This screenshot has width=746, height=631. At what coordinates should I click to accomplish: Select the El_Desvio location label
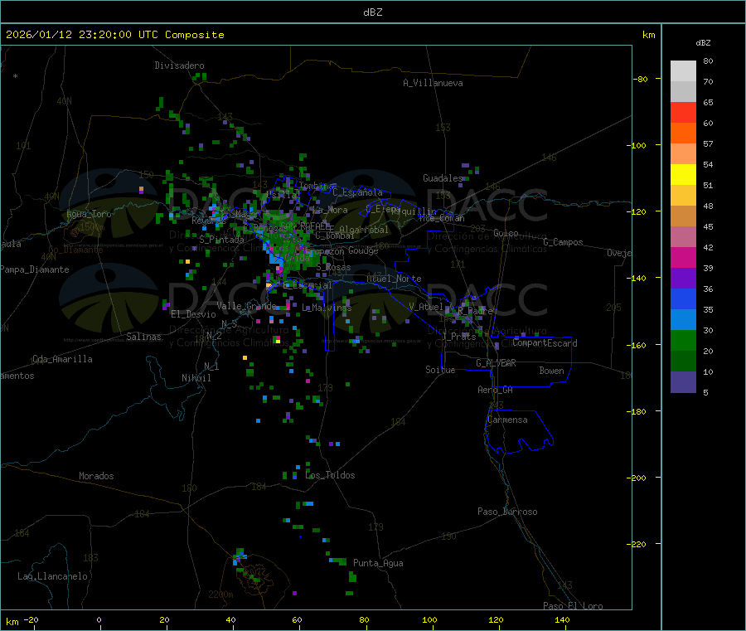(193, 314)
